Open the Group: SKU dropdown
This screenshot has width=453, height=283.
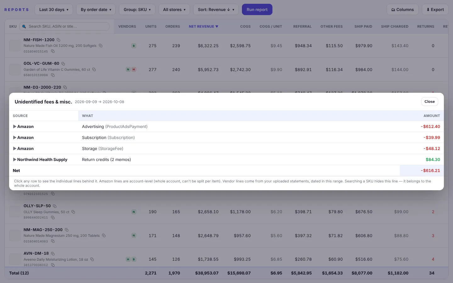coord(137,9)
